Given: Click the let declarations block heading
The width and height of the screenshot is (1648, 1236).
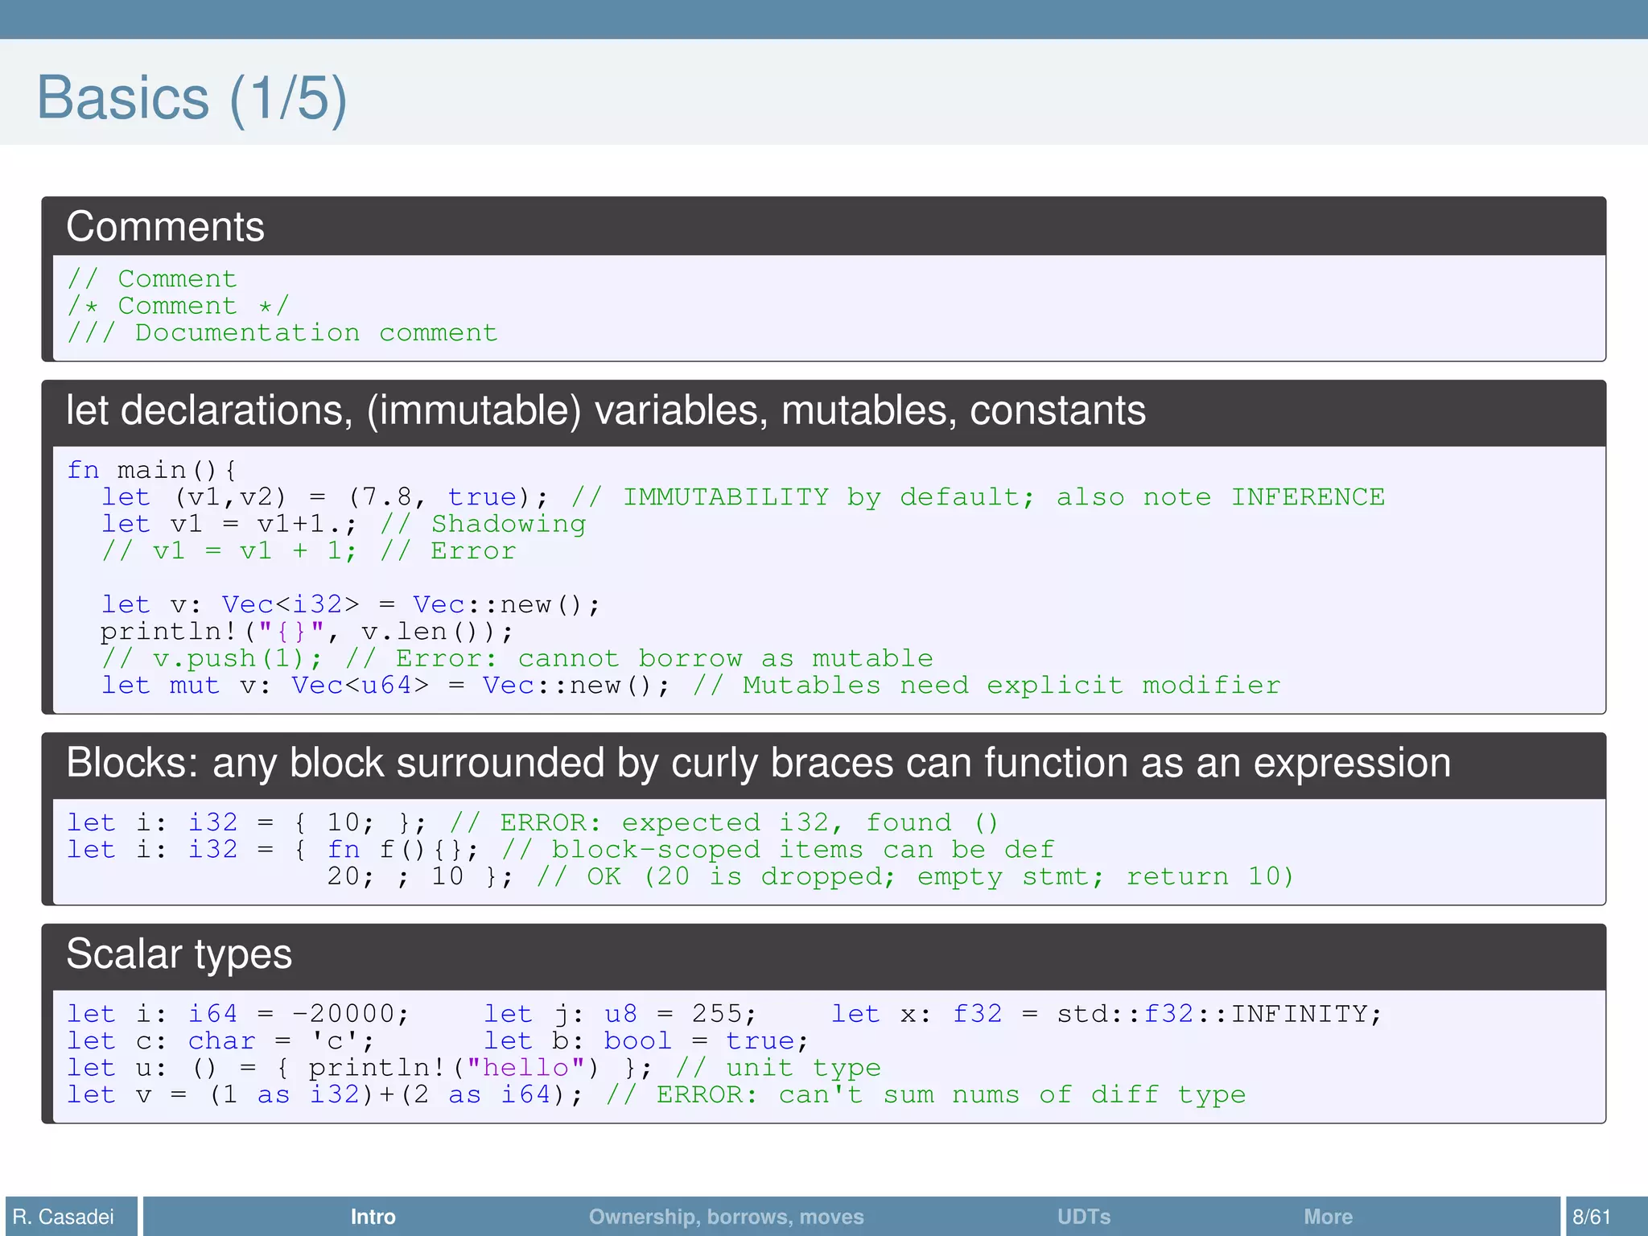Looking at the screenshot, I should [x=605, y=410].
